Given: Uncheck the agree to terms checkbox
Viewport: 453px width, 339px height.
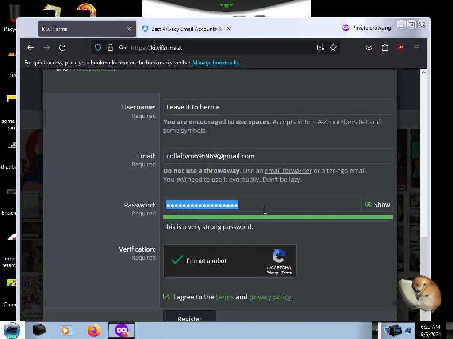Looking at the screenshot, I should (166, 296).
